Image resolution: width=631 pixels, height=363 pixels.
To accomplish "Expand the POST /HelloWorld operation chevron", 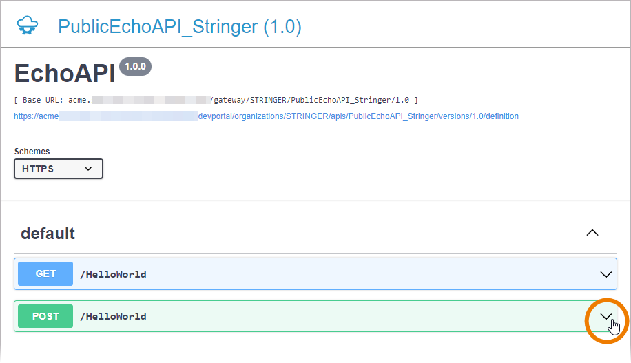I will pyautogui.click(x=606, y=316).
